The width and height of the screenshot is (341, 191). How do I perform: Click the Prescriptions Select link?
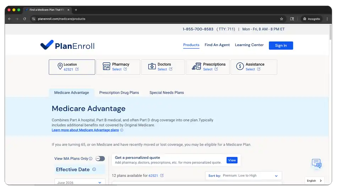(x=208, y=69)
